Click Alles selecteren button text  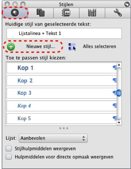(99, 47)
